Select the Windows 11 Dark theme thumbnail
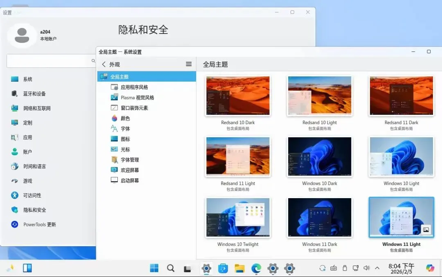This screenshot has height=277, width=442. 319,217
